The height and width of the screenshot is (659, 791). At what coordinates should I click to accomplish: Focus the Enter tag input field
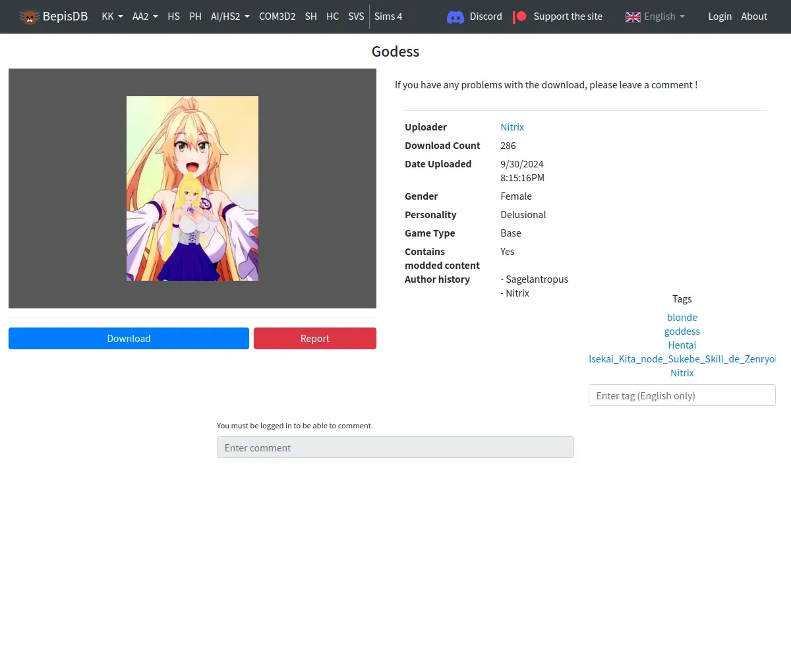[x=682, y=395]
